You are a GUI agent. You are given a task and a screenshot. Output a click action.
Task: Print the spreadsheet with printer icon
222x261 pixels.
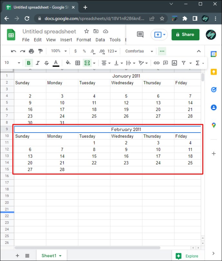pyautogui.click(x=32, y=51)
